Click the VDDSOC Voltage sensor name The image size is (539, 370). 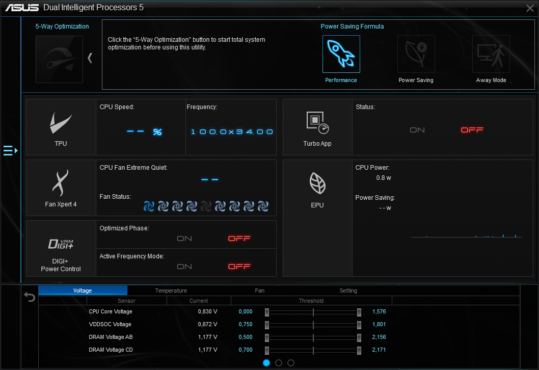click(110, 324)
